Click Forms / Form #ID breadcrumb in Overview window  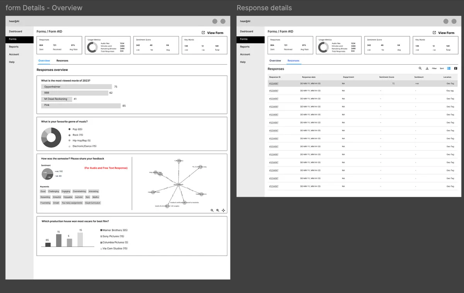[x=49, y=31]
